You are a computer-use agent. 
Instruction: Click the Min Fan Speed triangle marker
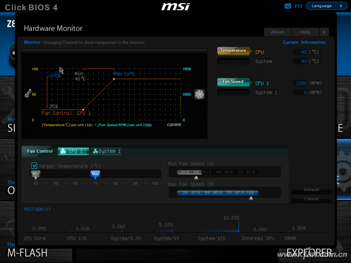pyautogui.click(x=196, y=178)
